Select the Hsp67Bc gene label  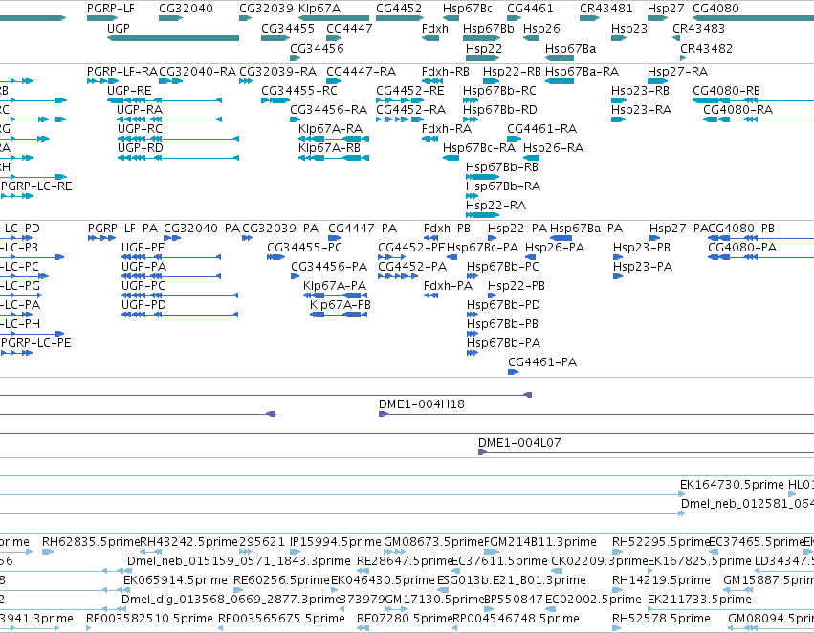pyautogui.click(x=467, y=9)
